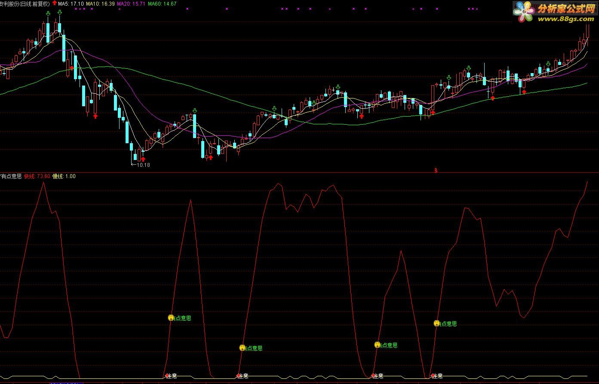Select the 'MA60: 14.67' legend entry
The image size is (599, 384).
(x=162, y=3)
